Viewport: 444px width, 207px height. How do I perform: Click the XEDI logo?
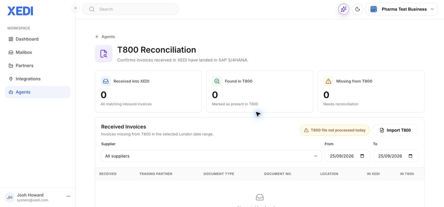point(20,11)
